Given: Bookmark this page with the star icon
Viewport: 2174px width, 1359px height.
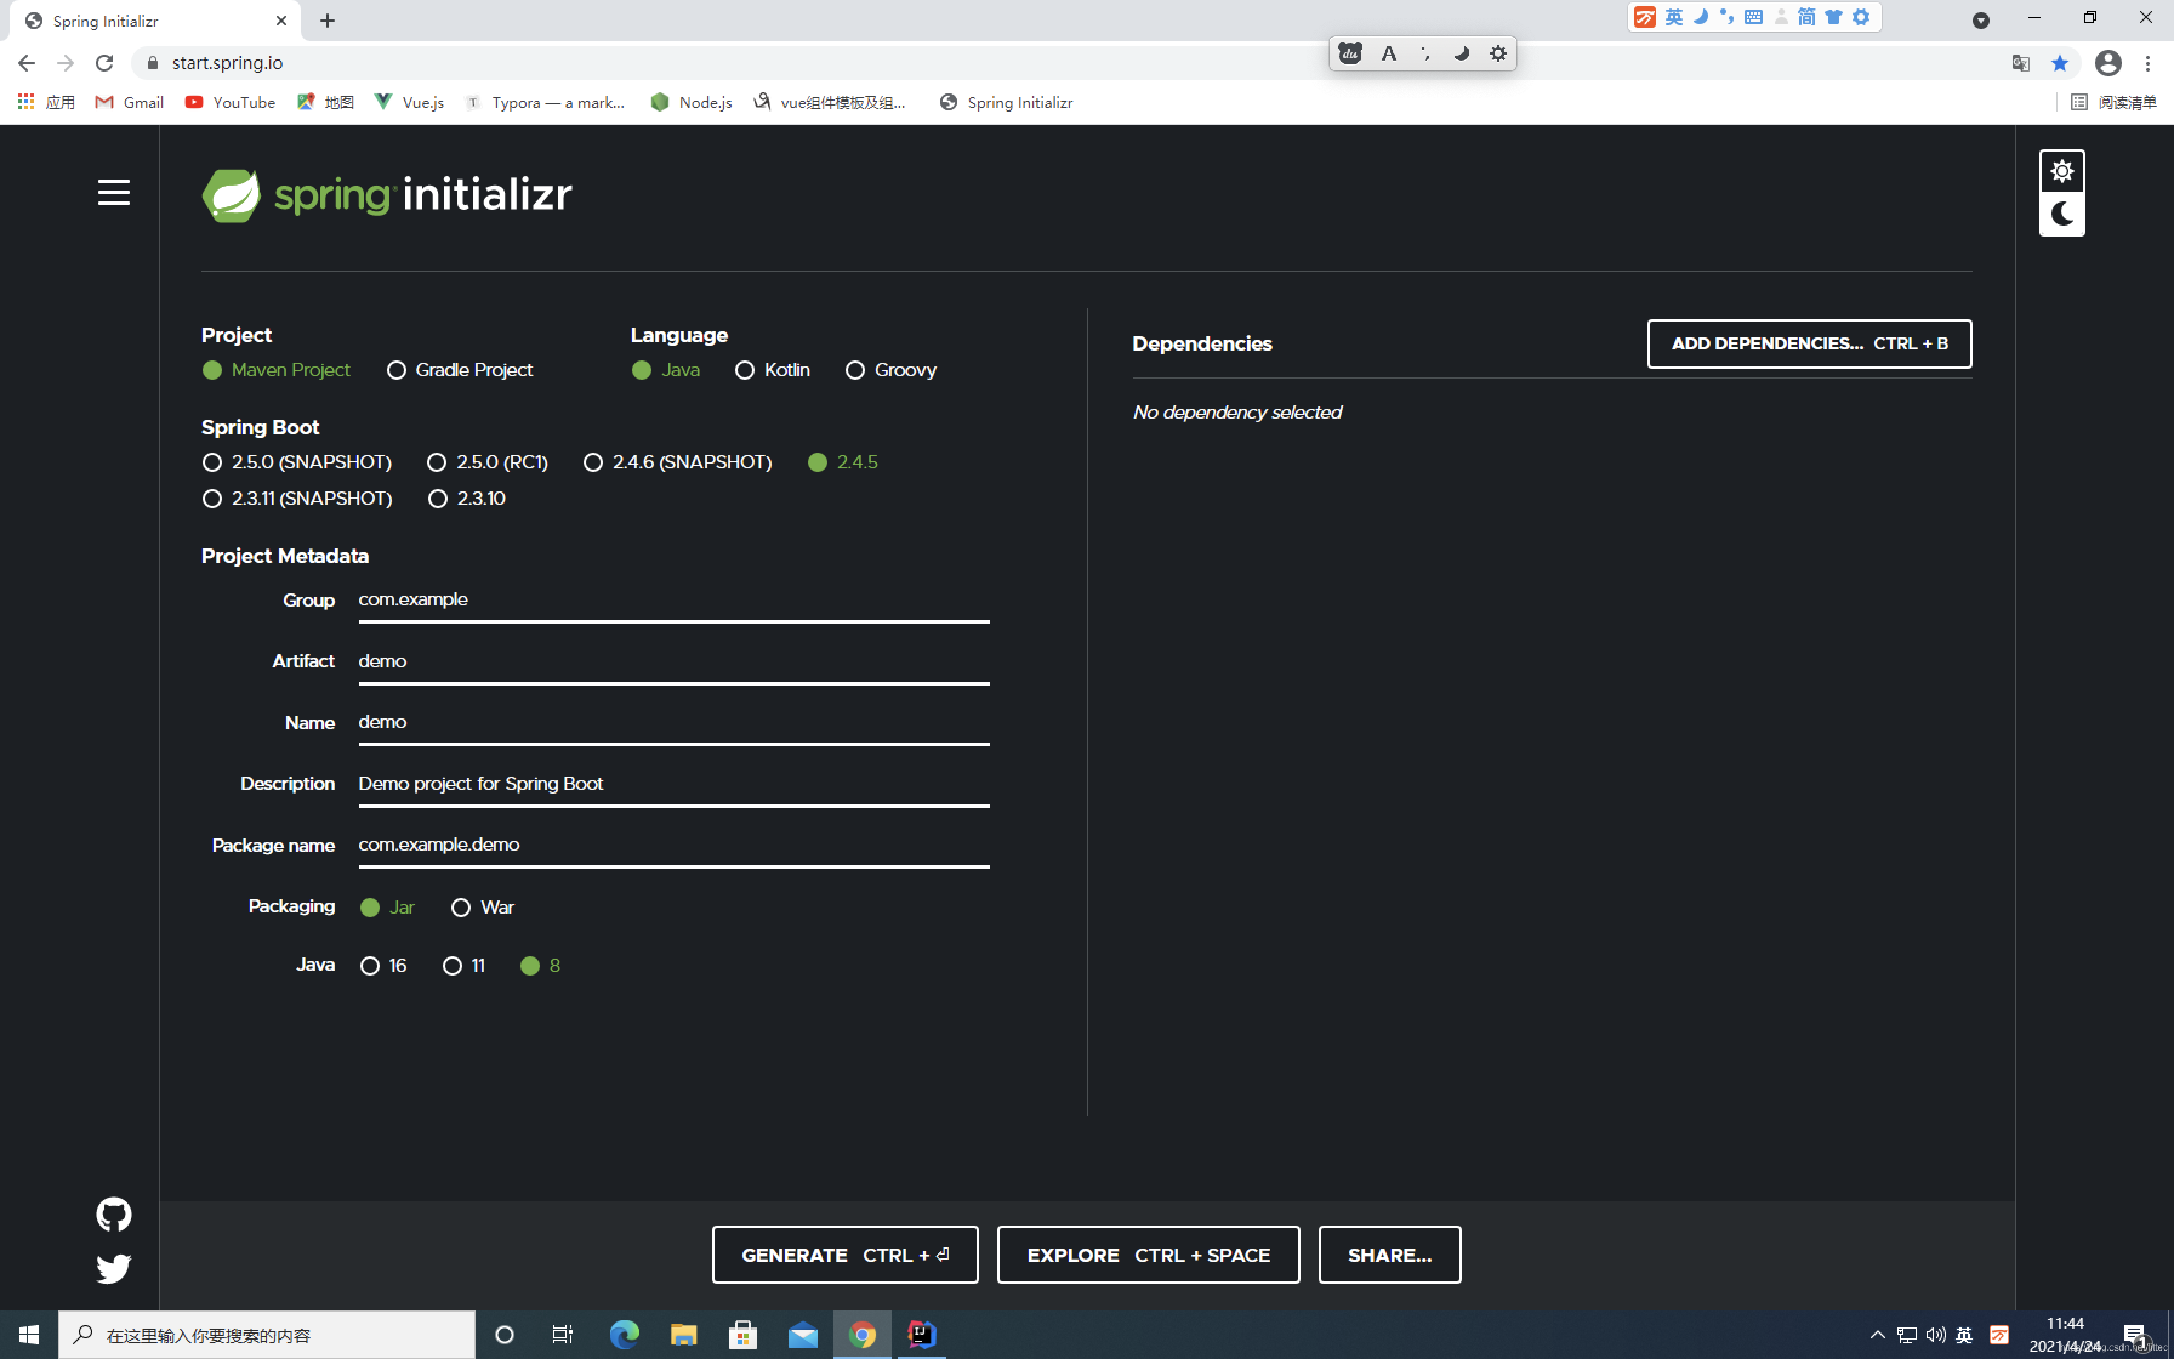Looking at the screenshot, I should [x=2060, y=63].
